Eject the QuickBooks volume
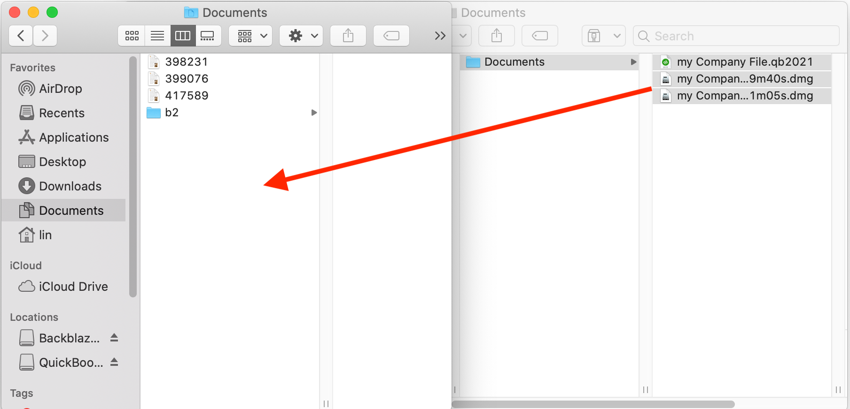The image size is (850, 409). coord(114,362)
